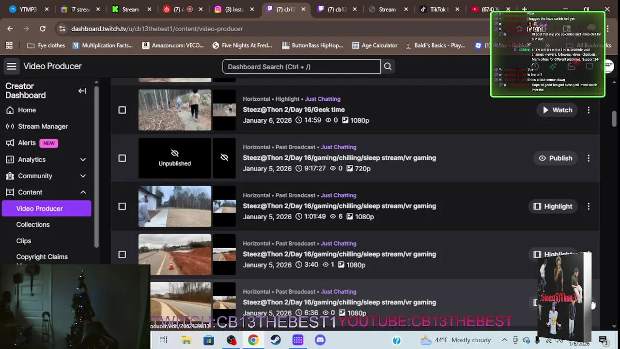The width and height of the screenshot is (620, 349).
Task: Collapse the Content section chevron
Action: [x=83, y=192]
